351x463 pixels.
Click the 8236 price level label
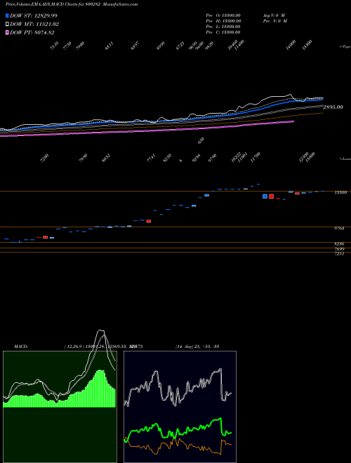(339, 244)
